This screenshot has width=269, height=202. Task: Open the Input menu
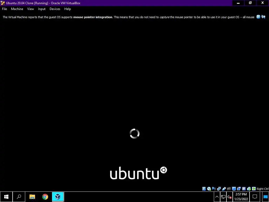tap(42, 9)
